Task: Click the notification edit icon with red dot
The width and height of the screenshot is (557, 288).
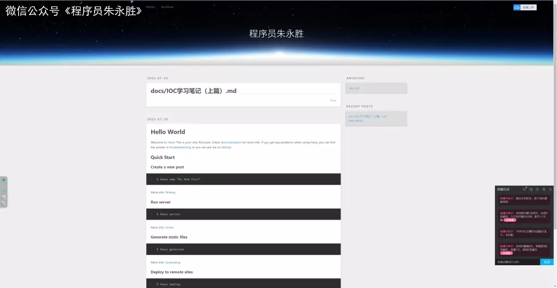Action: click(524, 189)
